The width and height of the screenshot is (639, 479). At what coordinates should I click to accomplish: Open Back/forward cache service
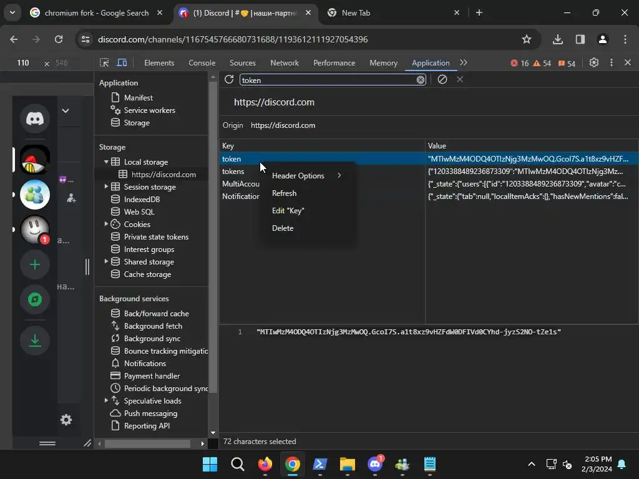[x=150, y=313]
